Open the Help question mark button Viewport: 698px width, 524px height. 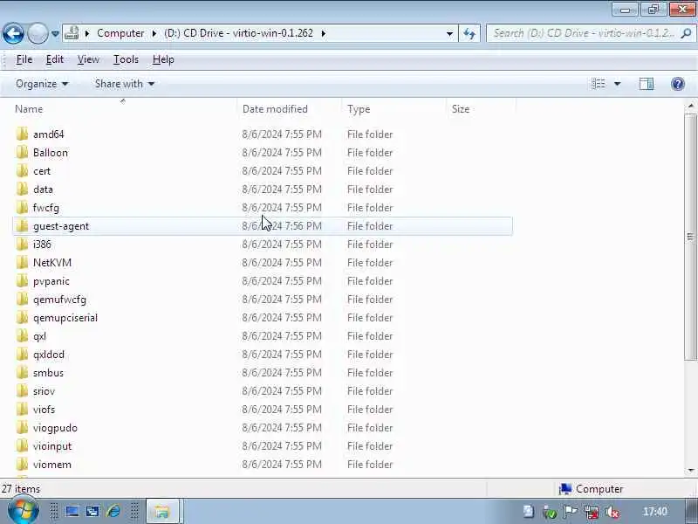point(678,84)
